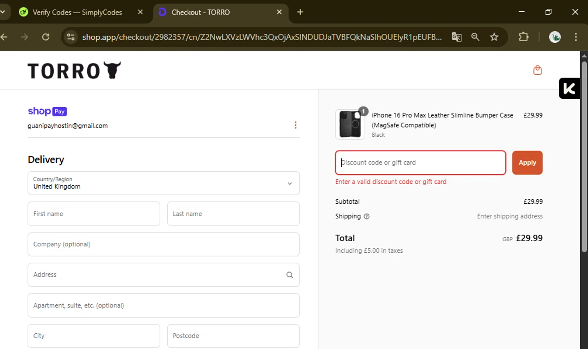The width and height of the screenshot is (588, 349).
Task: Close the Verify Codes SimplyCodes tab
Action: [140, 12]
